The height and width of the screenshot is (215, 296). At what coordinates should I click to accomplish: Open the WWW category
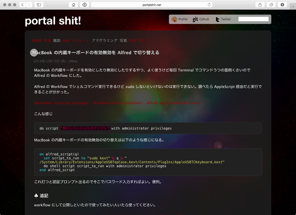pos(37,40)
